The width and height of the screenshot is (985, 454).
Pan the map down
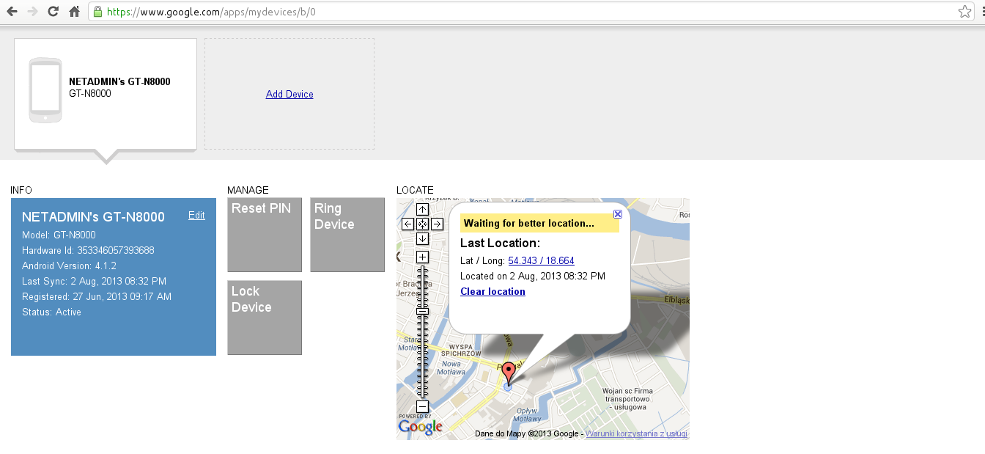pos(422,238)
